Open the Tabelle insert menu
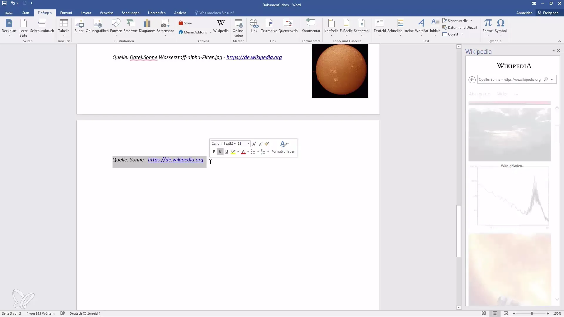This screenshot has height=317, width=564. (64, 28)
